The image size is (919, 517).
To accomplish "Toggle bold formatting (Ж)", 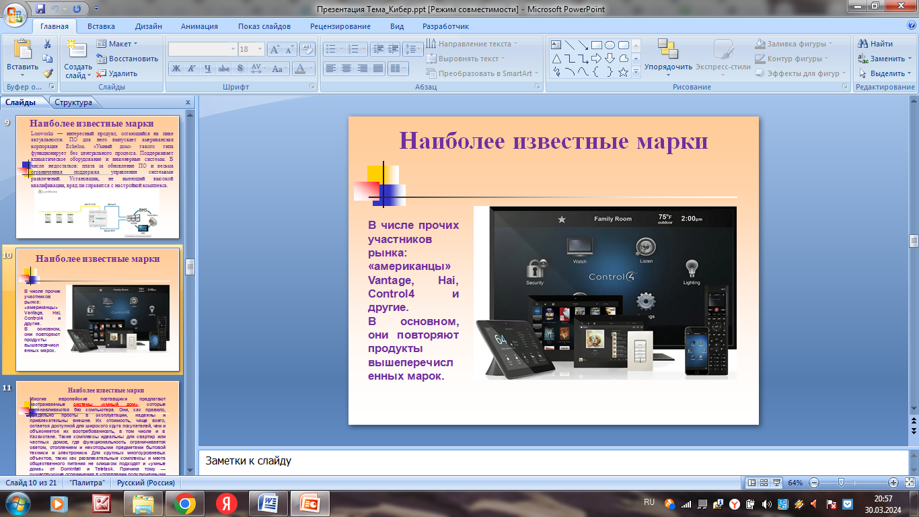I will (176, 69).
